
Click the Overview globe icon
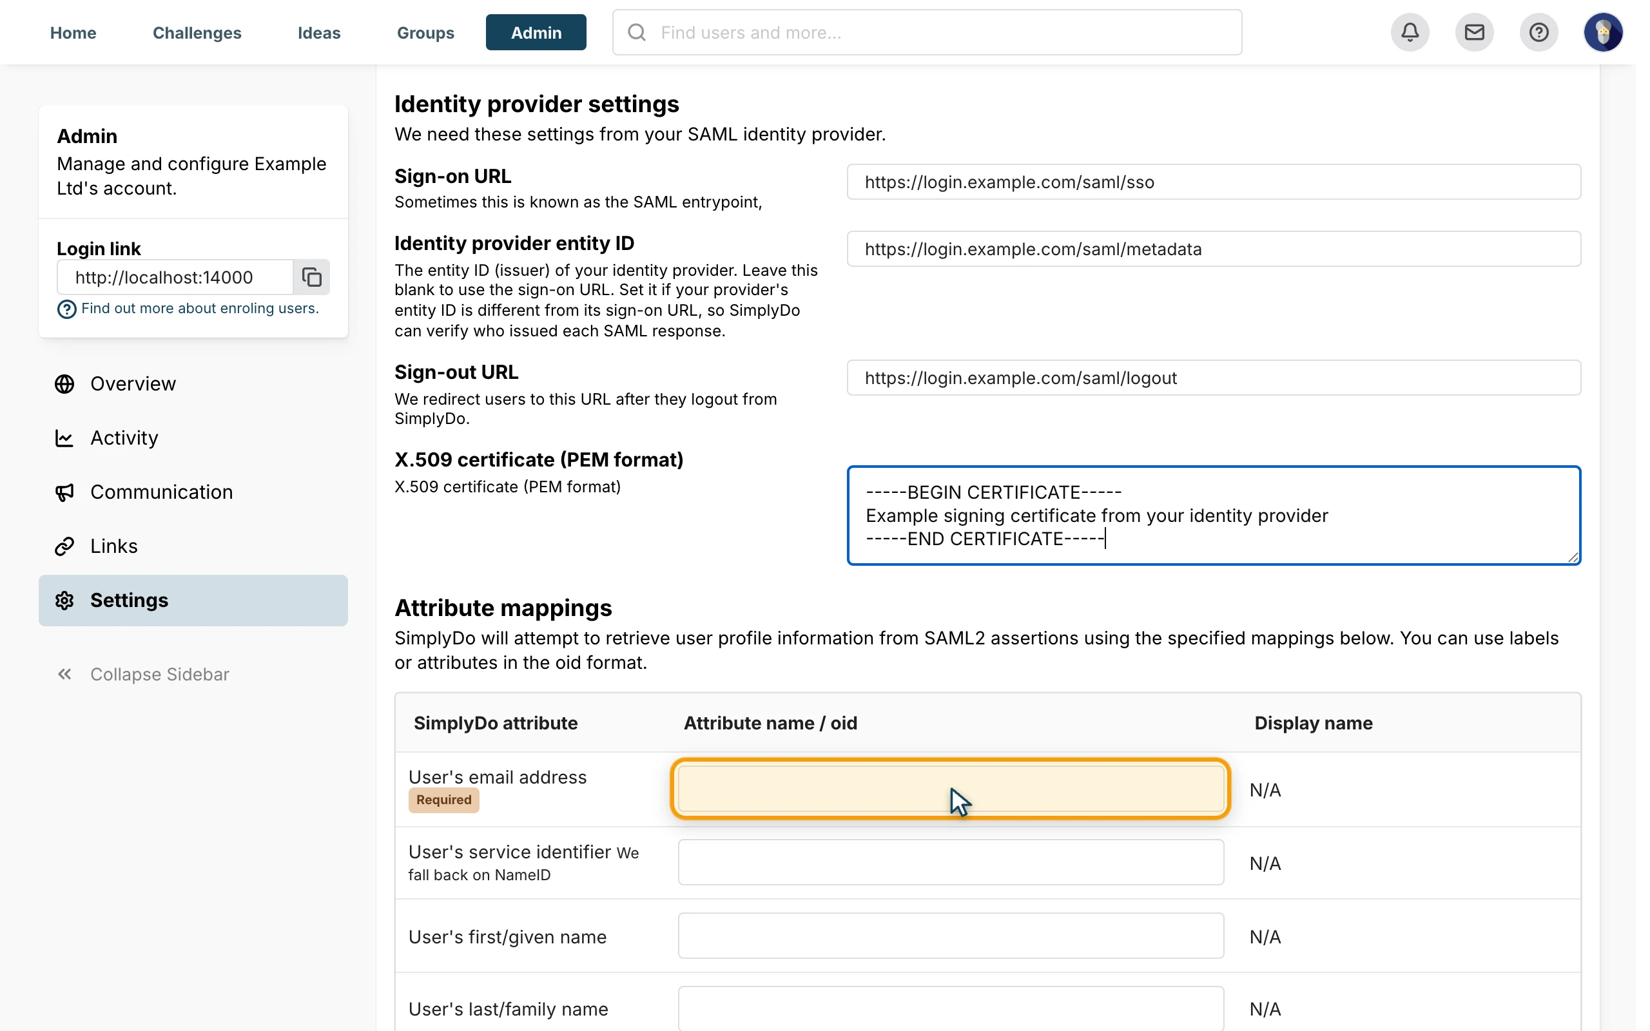pos(64,384)
